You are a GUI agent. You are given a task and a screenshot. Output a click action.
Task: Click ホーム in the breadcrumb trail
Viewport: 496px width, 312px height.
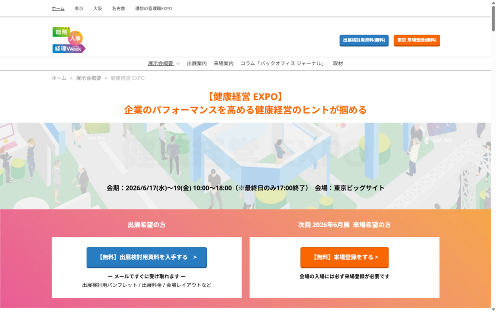click(x=59, y=78)
